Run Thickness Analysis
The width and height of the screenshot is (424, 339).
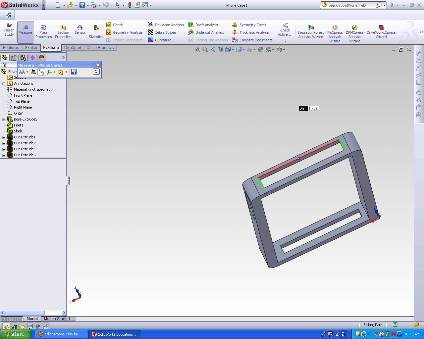250,32
